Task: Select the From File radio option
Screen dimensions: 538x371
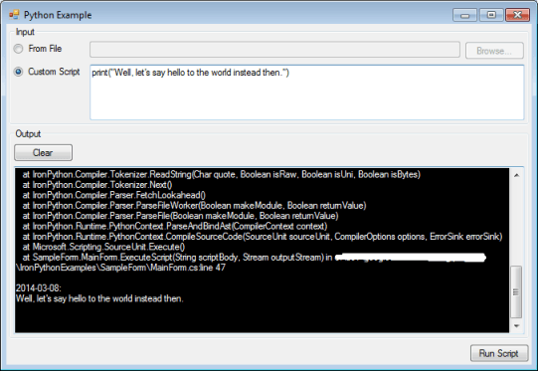Action: click(x=18, y=49)
